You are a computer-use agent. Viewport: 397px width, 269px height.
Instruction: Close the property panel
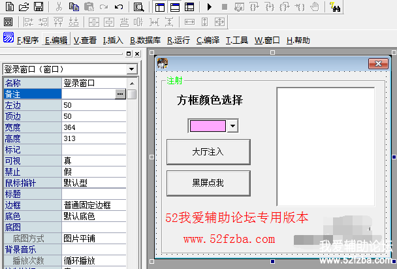[137, 54]
